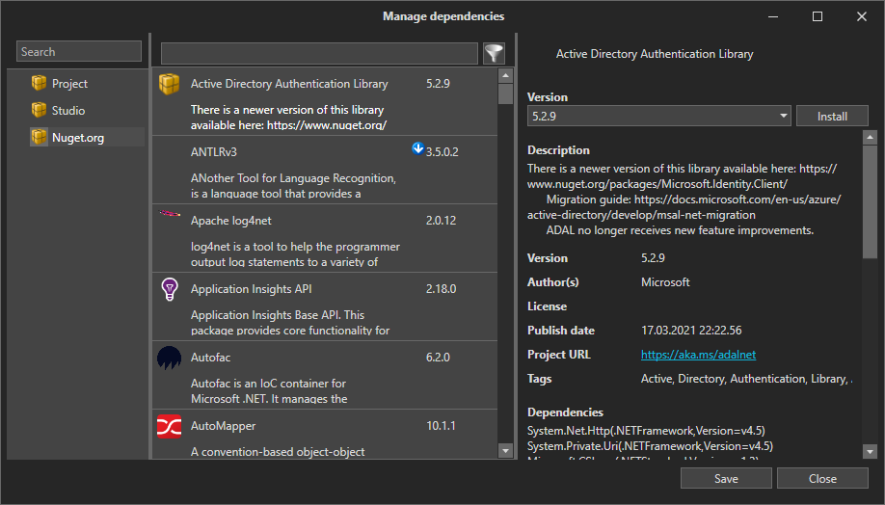Click version 3.5.0.2 of ANTLRv3

pyautogui.click(x=442, y=151)
